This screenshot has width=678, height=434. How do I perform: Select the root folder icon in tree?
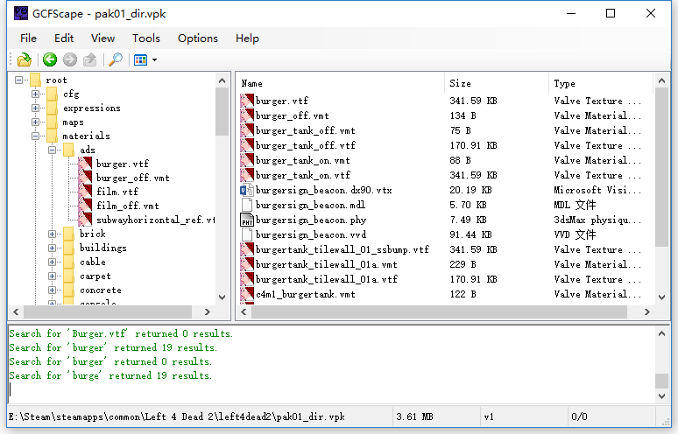pyautogui.click(x=35, y=80)
